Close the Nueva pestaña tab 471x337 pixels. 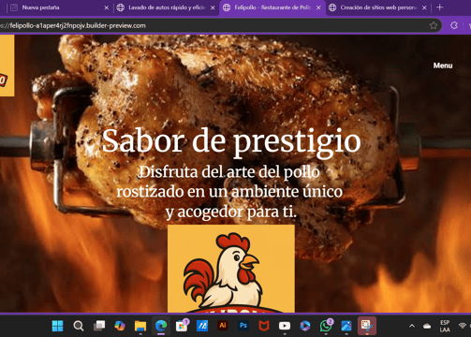click(107, 7)
